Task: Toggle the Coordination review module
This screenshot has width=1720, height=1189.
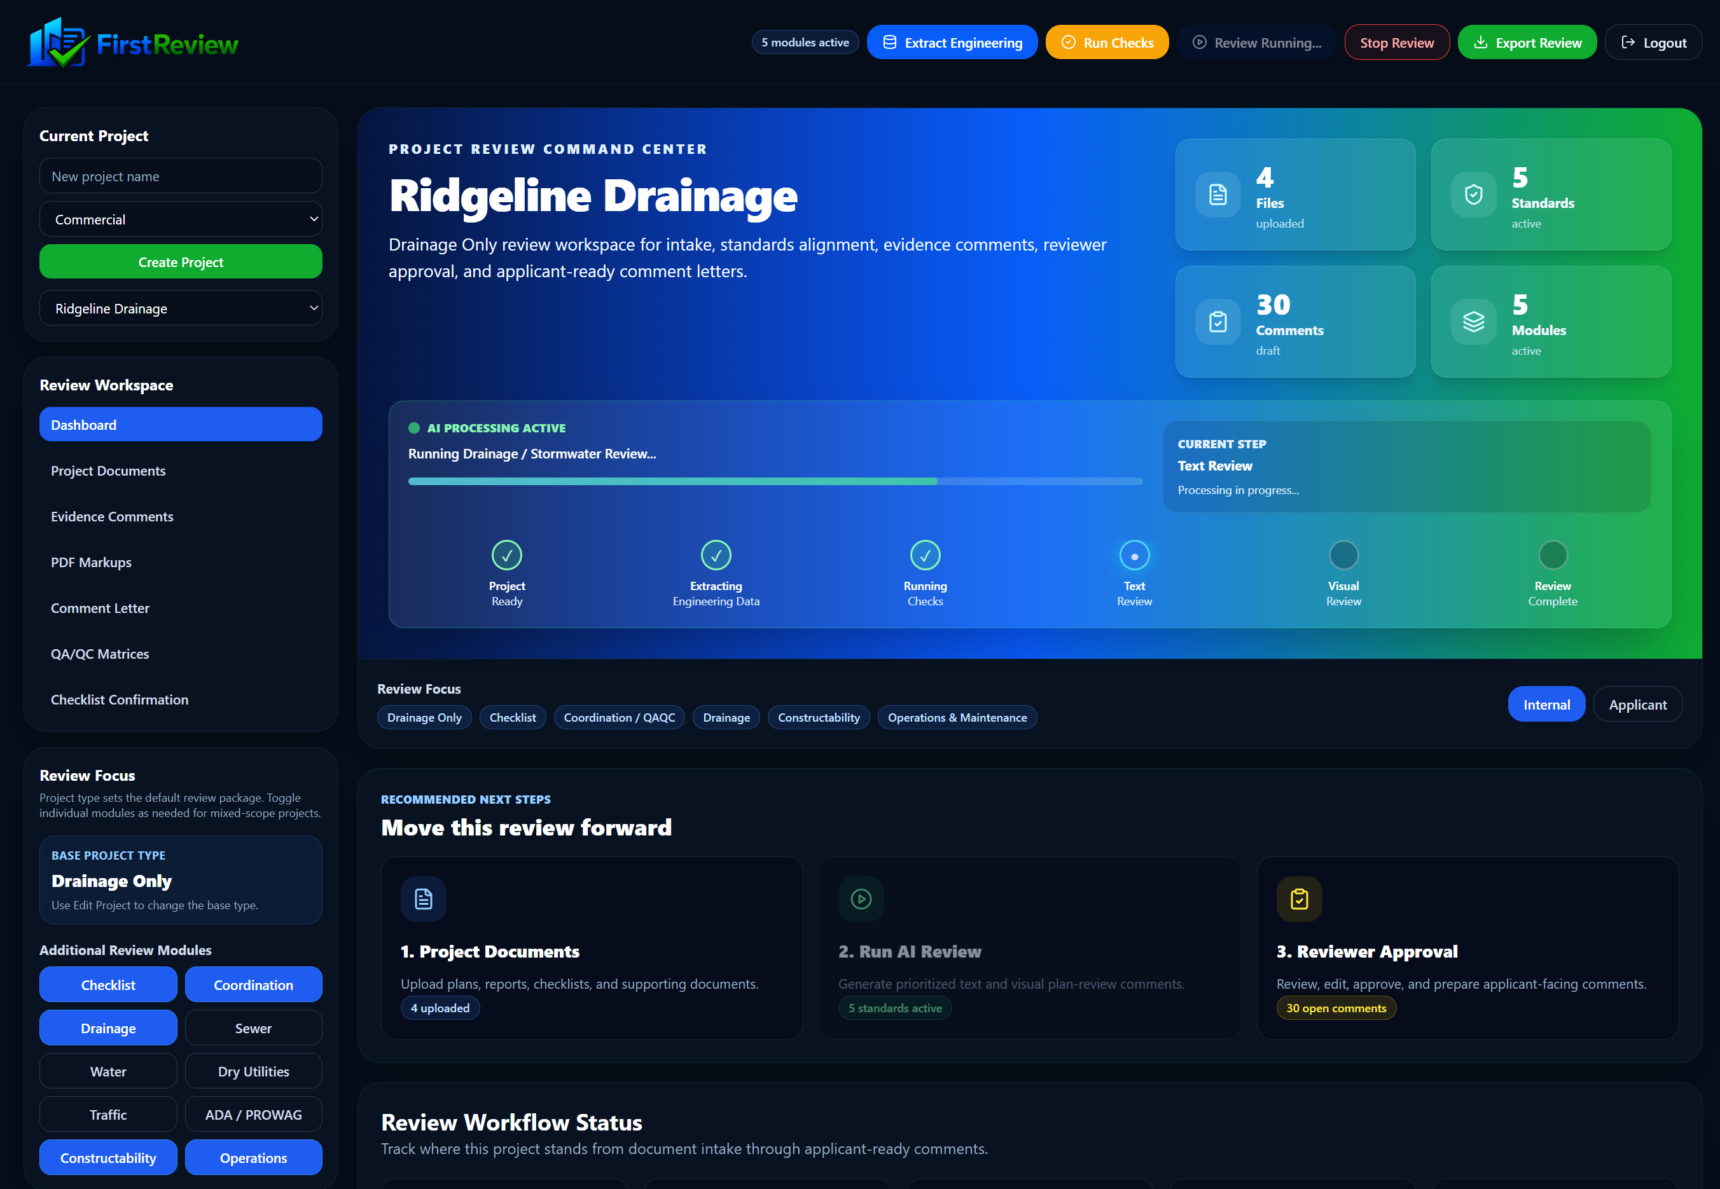Action: click(253, 985)
